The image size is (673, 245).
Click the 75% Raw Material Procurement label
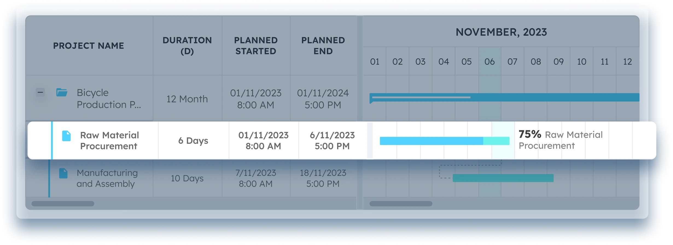(560, 140)
